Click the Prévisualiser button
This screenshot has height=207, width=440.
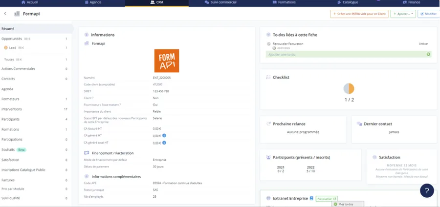click(327, 199)
